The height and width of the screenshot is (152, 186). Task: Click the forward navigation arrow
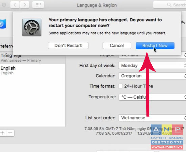25,5
